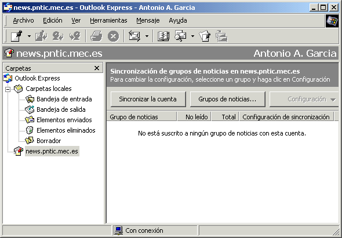Screen dimensions: 342x238
Task: Open the Archivo menu
Action: click(23, 20)
